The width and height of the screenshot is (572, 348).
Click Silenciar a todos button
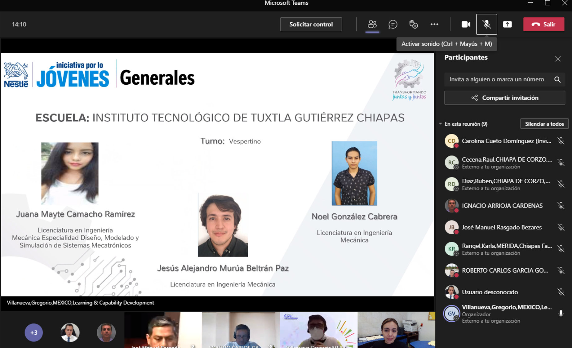tap(544, 124)
